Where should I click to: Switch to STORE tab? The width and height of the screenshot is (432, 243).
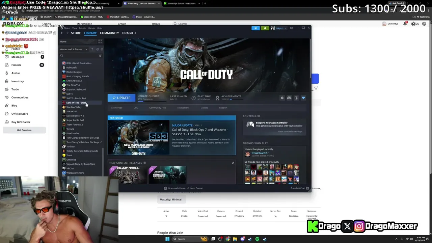point(76,33)
